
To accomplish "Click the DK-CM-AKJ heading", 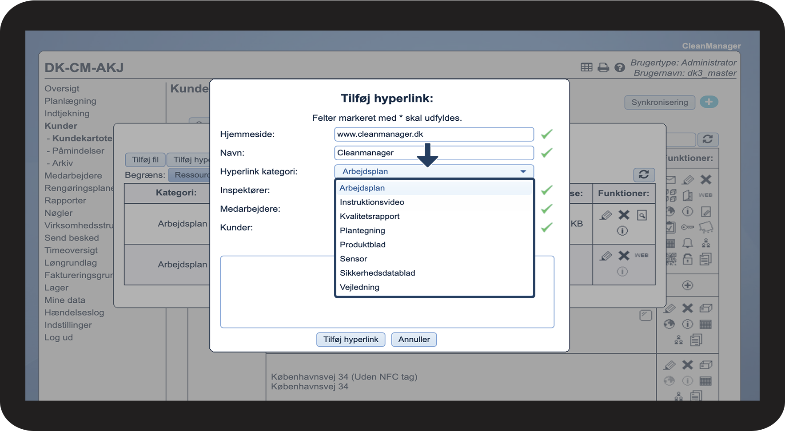I will pyautogui.click(x=84, y=67).
